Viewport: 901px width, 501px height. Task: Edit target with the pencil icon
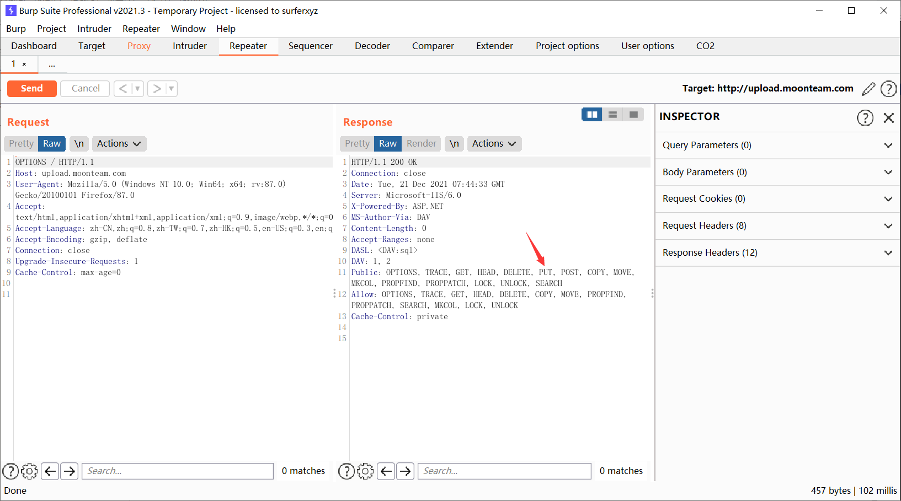868,89
